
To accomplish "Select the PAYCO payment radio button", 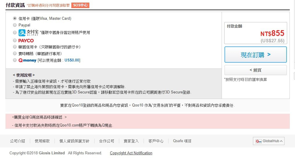I will [x=15, y=40].
